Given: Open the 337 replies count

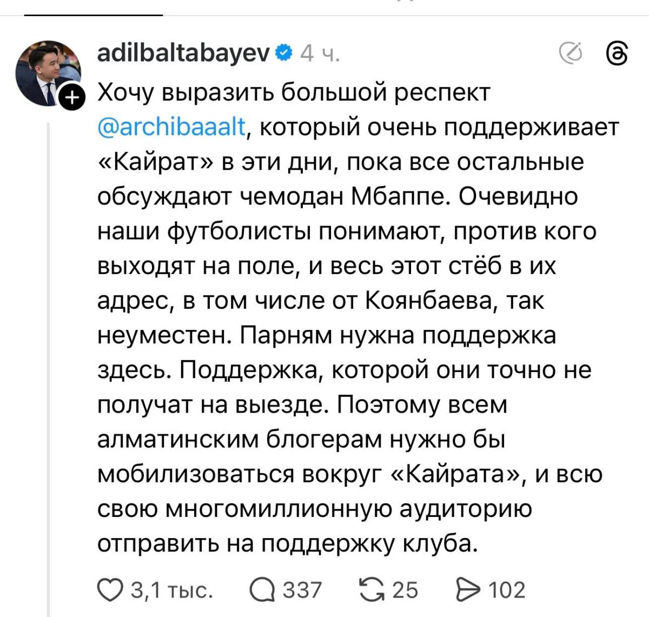Looking at the screenshot, I should coord(302,590).
